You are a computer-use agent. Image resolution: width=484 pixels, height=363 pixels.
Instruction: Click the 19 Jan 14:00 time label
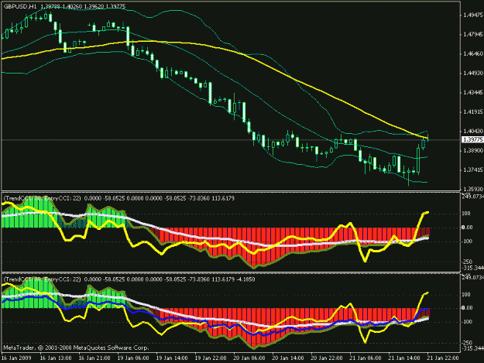172,358
